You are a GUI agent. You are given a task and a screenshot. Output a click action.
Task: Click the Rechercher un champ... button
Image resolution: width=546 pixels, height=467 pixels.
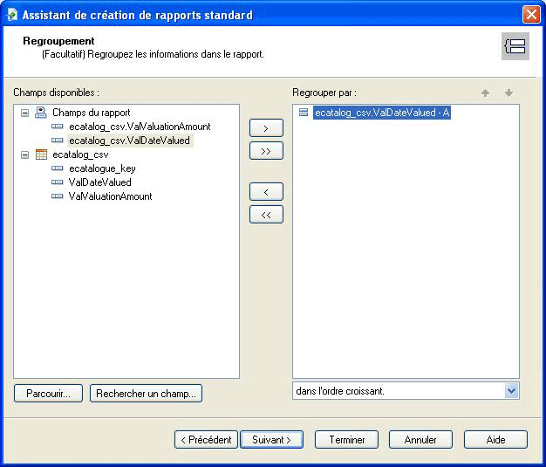146,394
